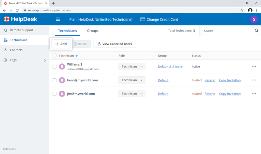The width and height of the screenshot is (261, 154).
Task: Resend invitation to jim@myworld.com
Action: 210,94
